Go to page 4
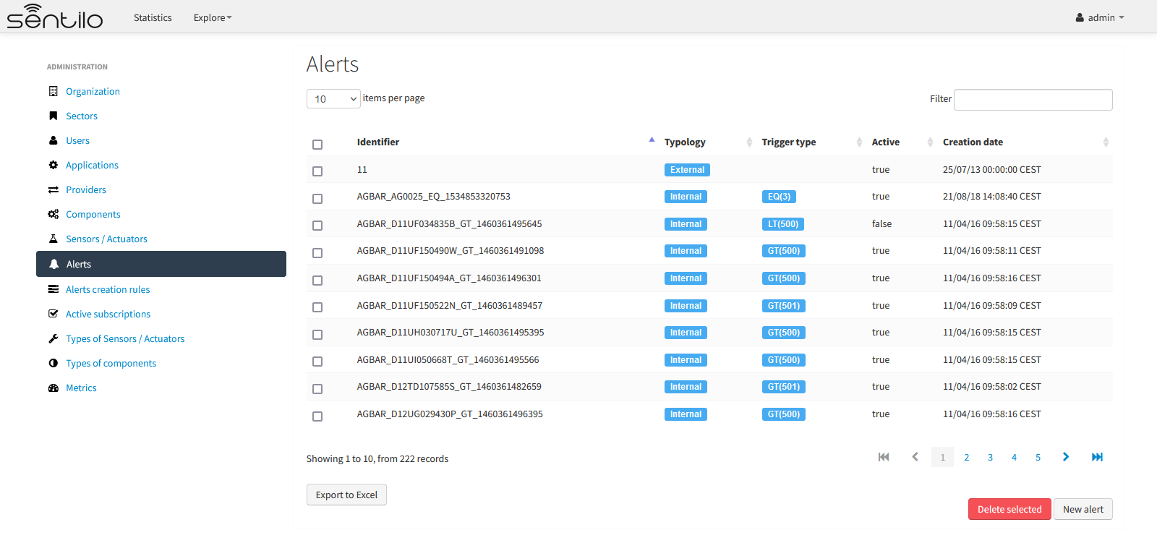The width and height of the screenshot is (1157, 543). (x=1014, y=457)
